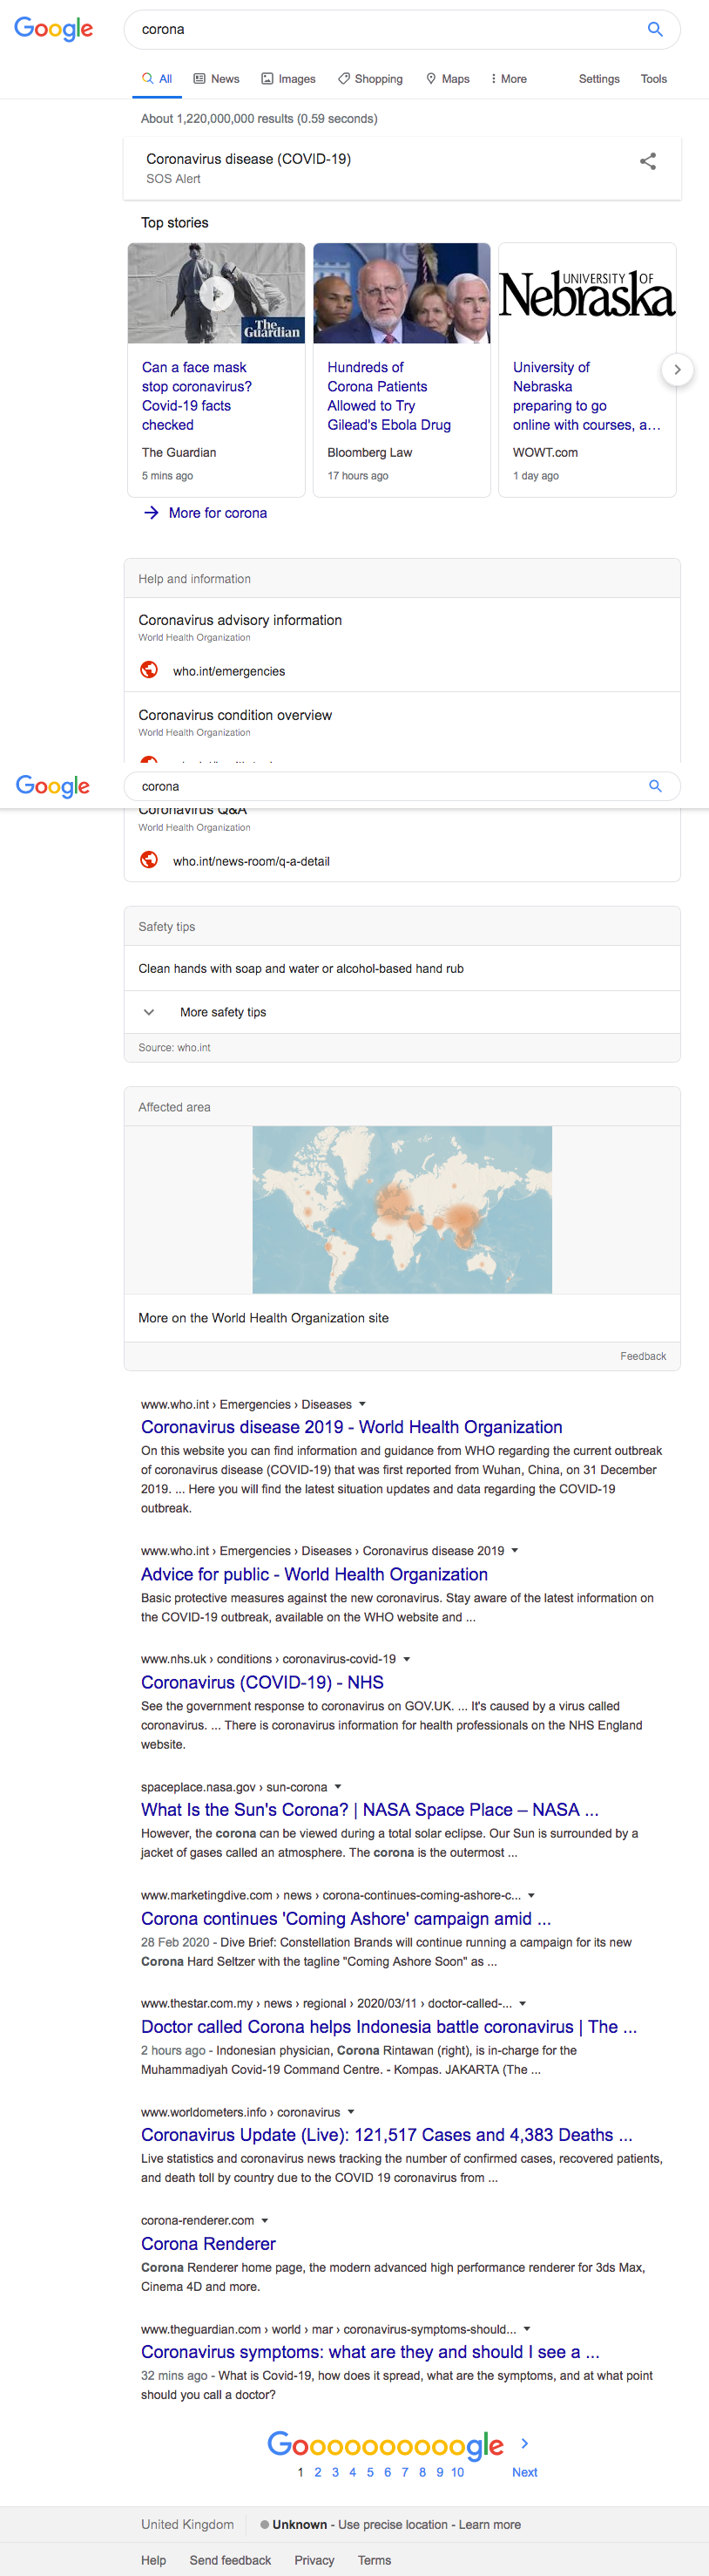The image size is (709, 2576).
Task: Click the Next page link
Action: pyautogui.click(x=524, y=2472)
